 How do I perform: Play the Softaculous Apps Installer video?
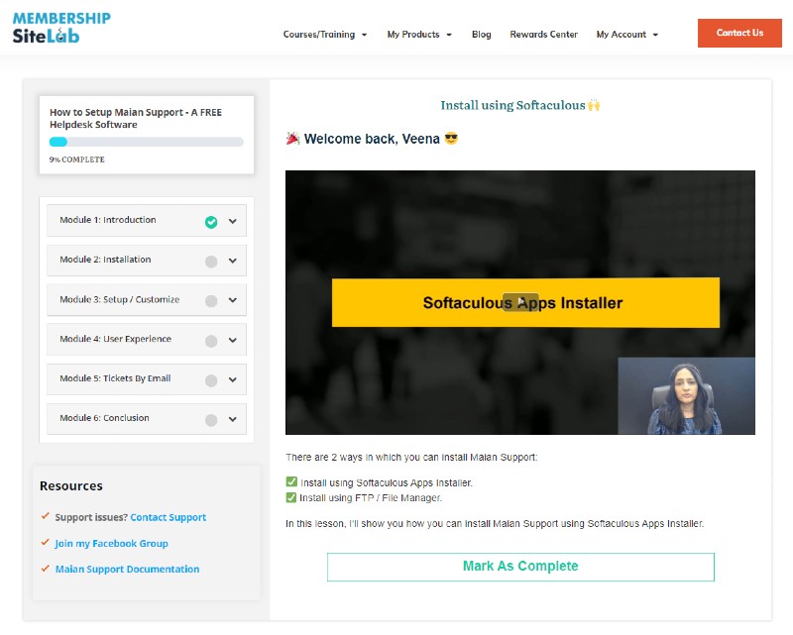pyautogui.click(x=520, y=302)
